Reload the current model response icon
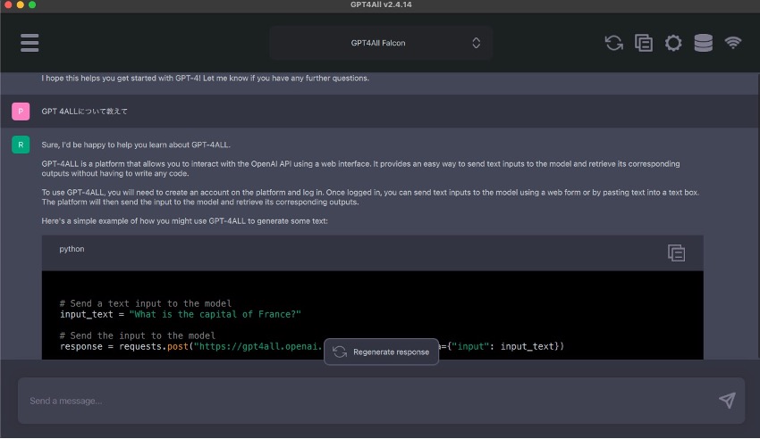Screen dimensions: 760x439 tap(613, 43)
